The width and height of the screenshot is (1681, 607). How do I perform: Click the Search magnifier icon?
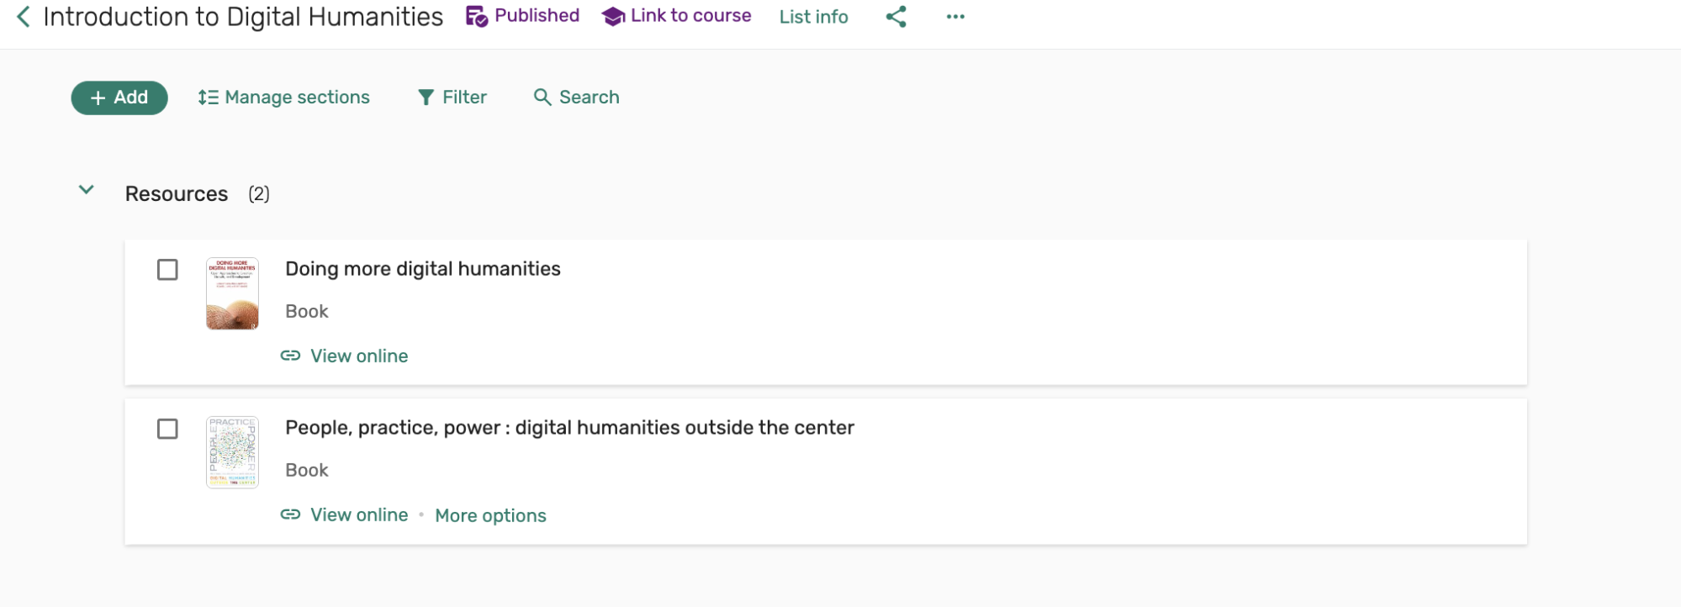tap(542, 98)
